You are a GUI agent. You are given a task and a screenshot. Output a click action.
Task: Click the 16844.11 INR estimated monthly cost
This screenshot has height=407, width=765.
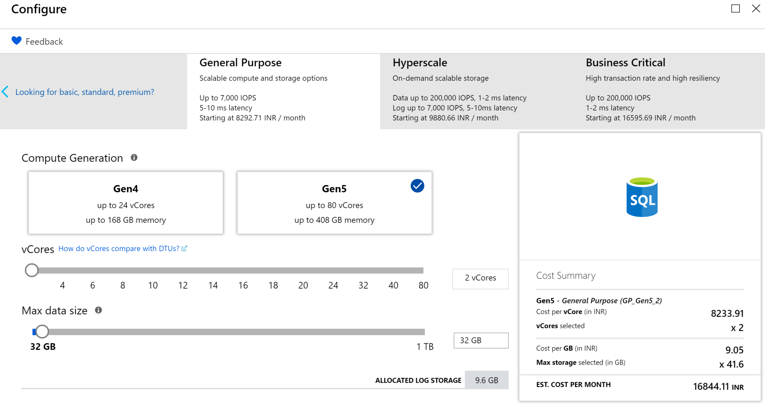point(718,387)
